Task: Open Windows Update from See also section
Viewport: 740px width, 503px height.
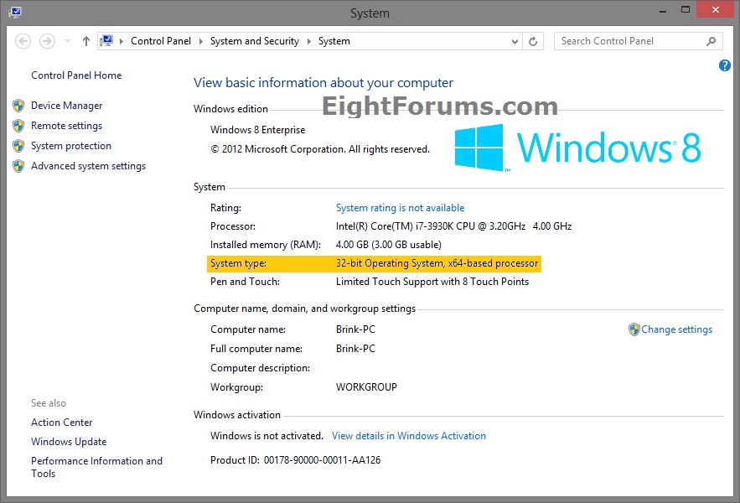Action: pyautogui.click(x=69, y=441)
